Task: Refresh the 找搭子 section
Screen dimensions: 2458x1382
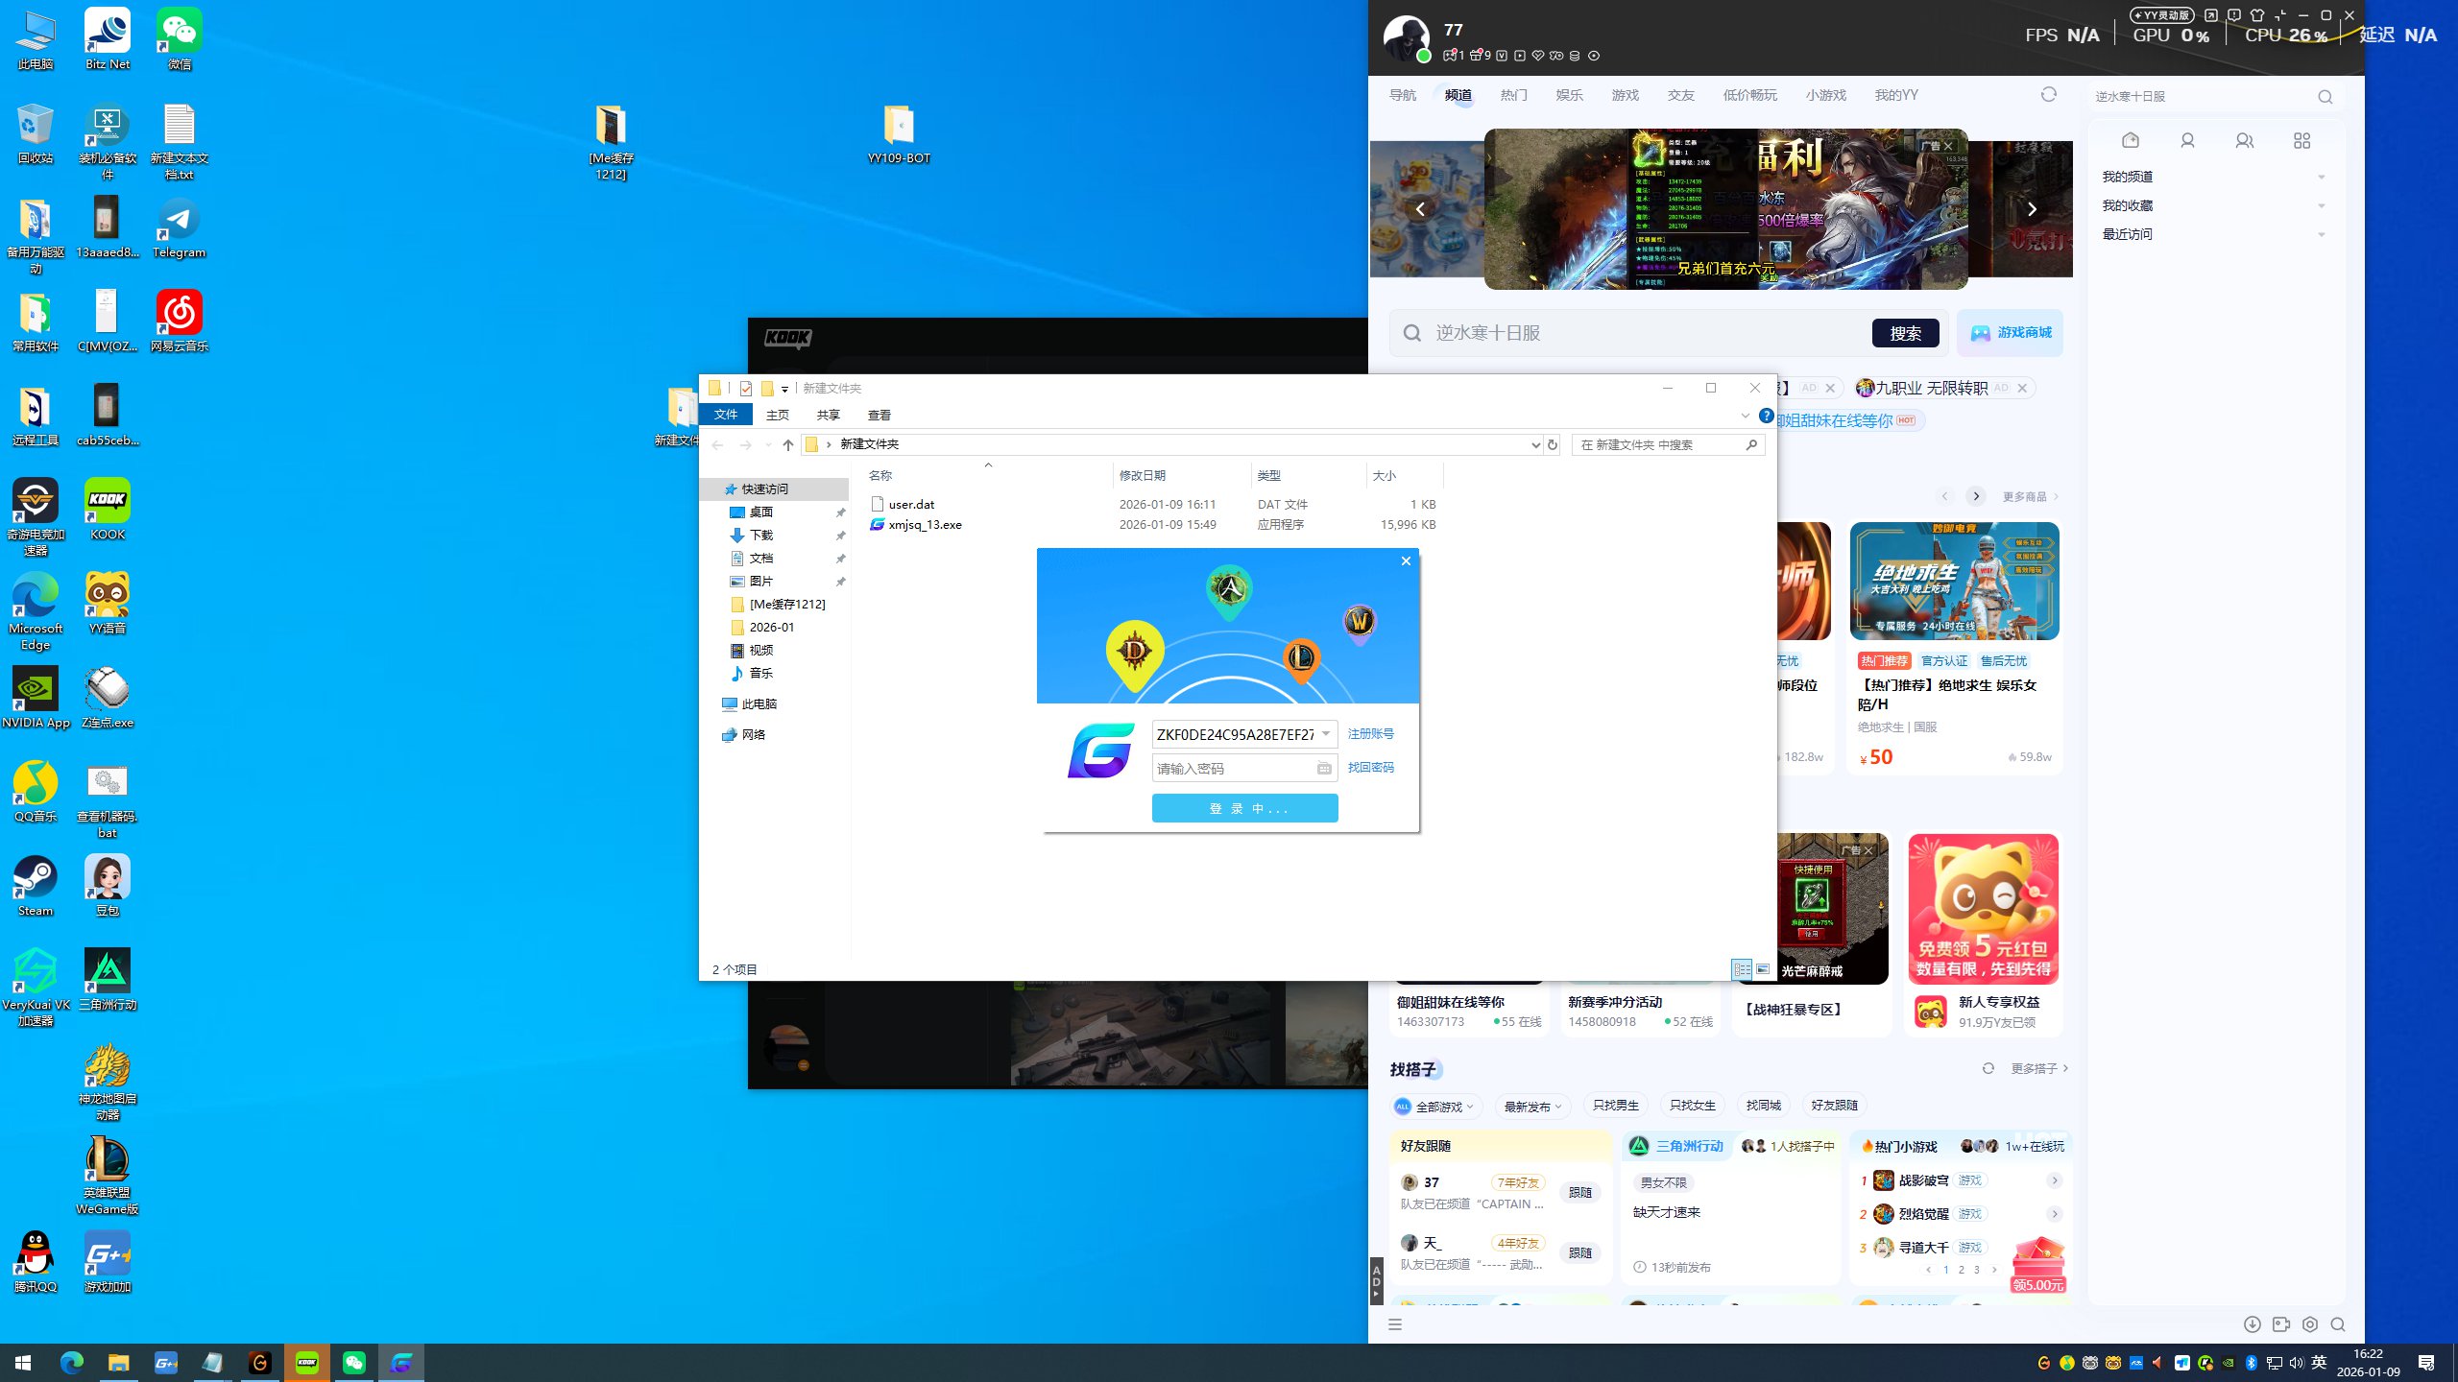Action: (1988, 1068)
